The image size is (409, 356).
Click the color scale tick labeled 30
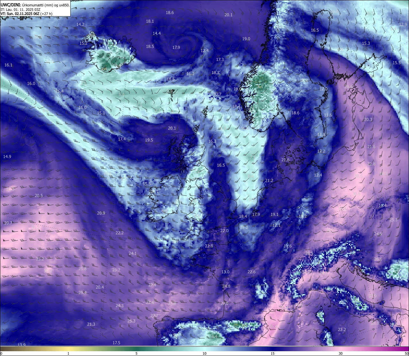[x=341, y=353]
